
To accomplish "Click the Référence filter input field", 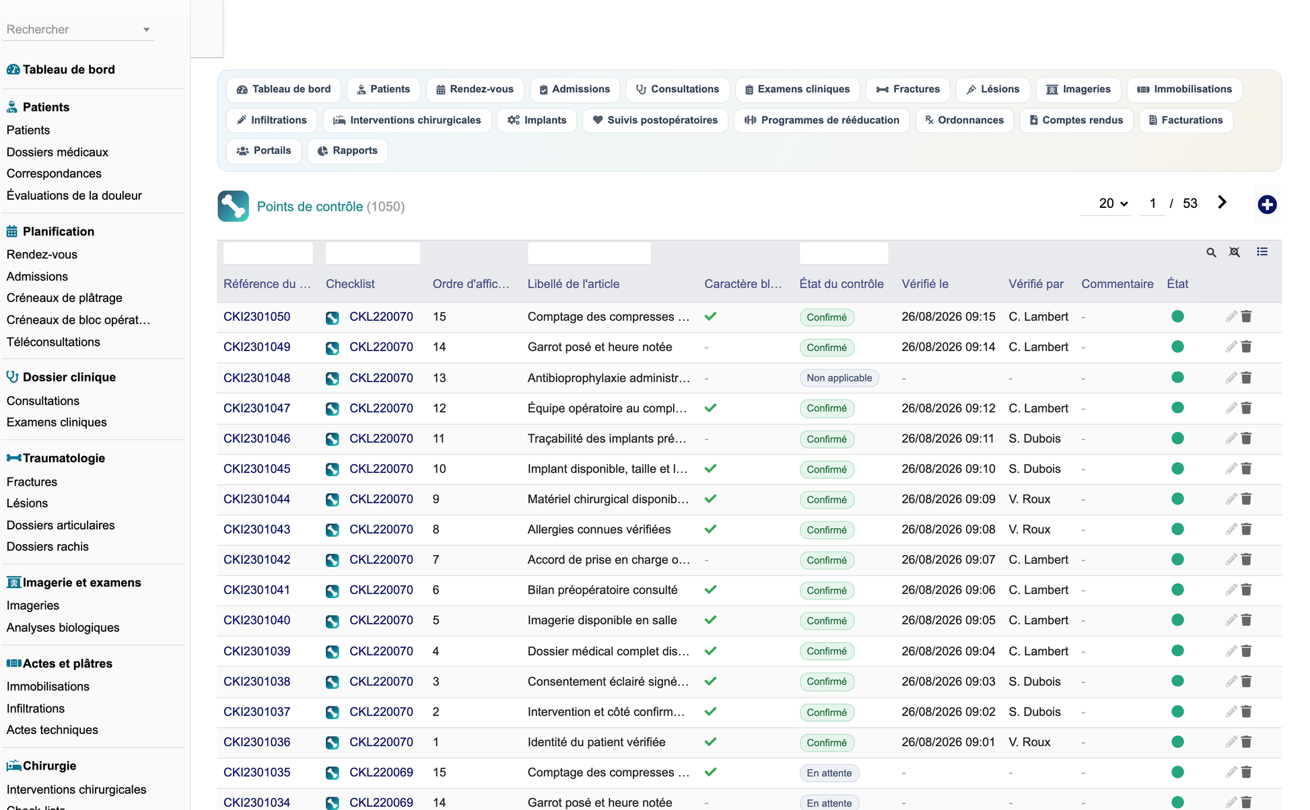I will coord(268,253).
